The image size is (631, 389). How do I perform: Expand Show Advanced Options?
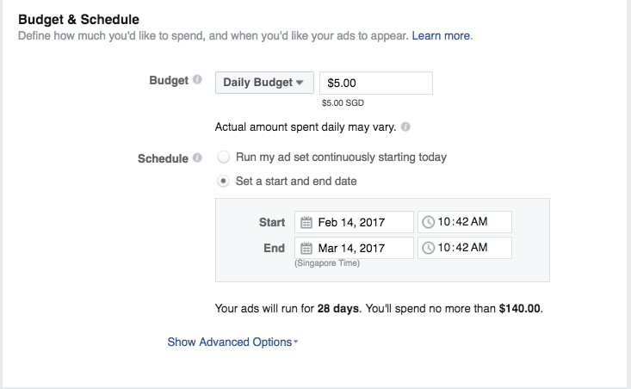coord(230,342)
